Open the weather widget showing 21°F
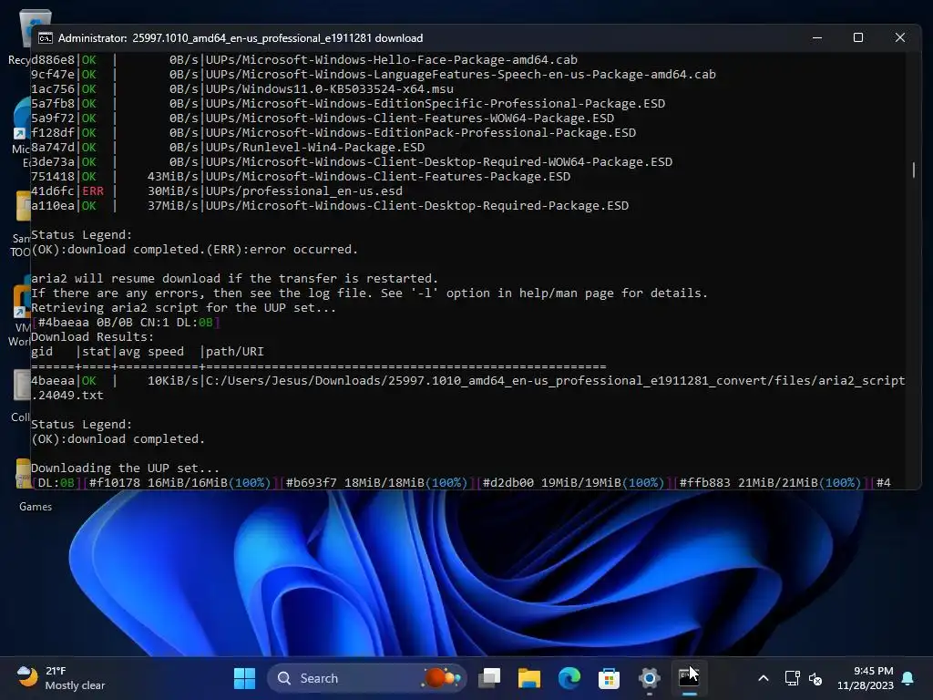Image resolution: width=933 pixels, height=700 pixels. point(61,678)
